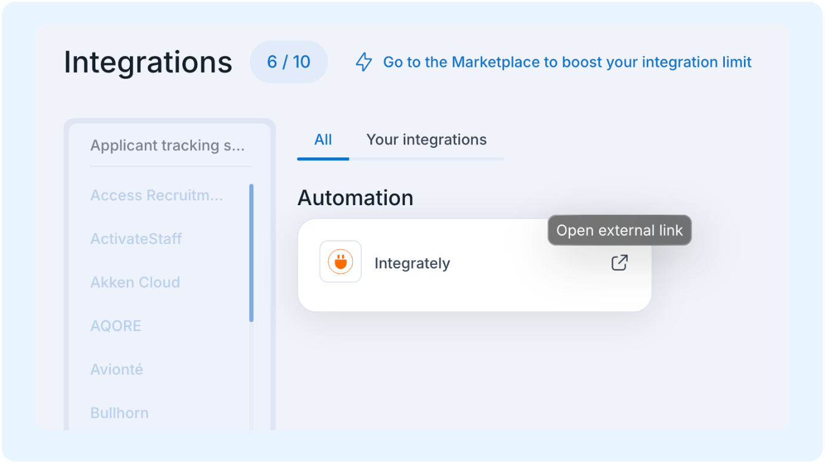The image size is (825, 464).
Task: Click the orange Integrately plug logo
Action: pyautogui.click(x=340, y=262)
